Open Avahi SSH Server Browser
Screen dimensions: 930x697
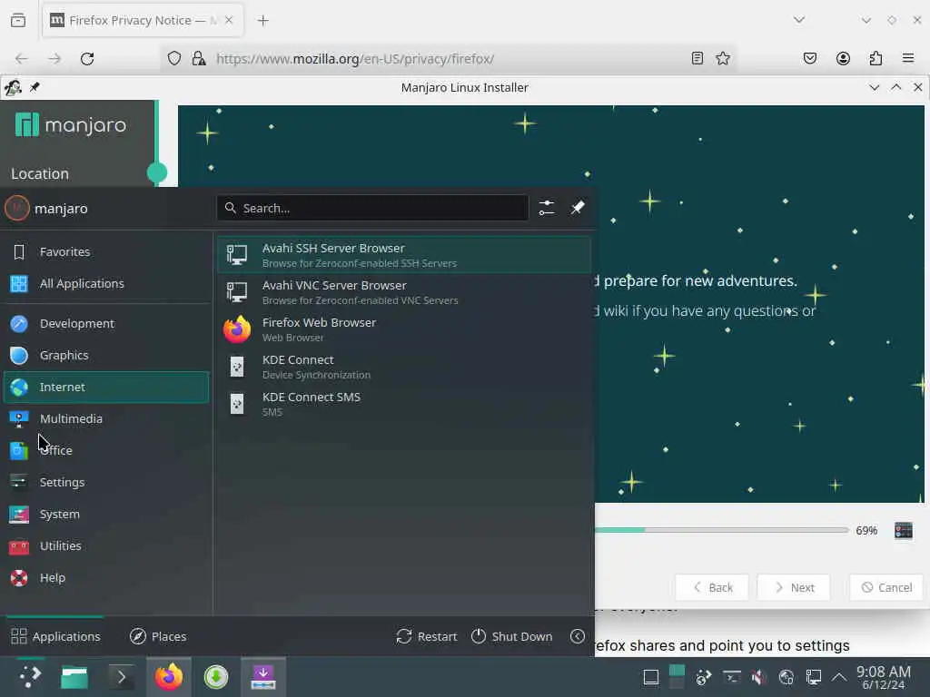[404, 255]
